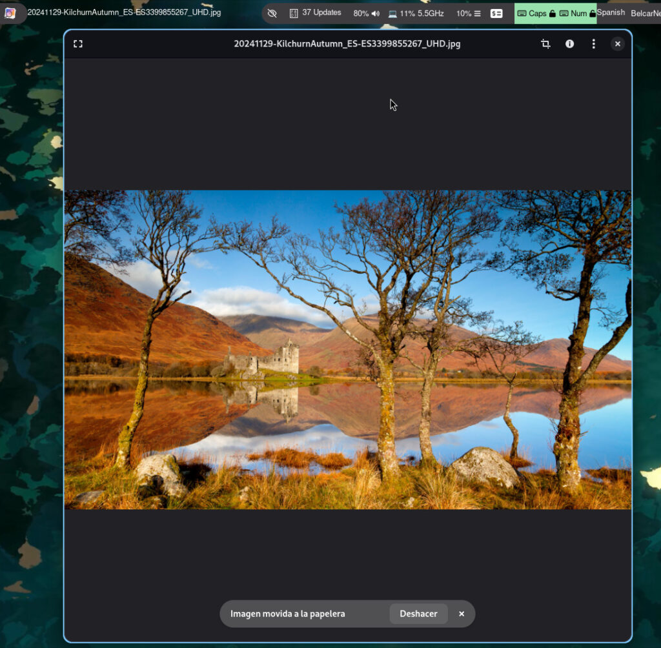Click the CPU 11% 5.5GHz monitor
661x648 pixels.
(x=416, y=13)
